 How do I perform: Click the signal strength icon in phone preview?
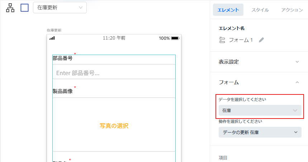click(x=52, y=38)
